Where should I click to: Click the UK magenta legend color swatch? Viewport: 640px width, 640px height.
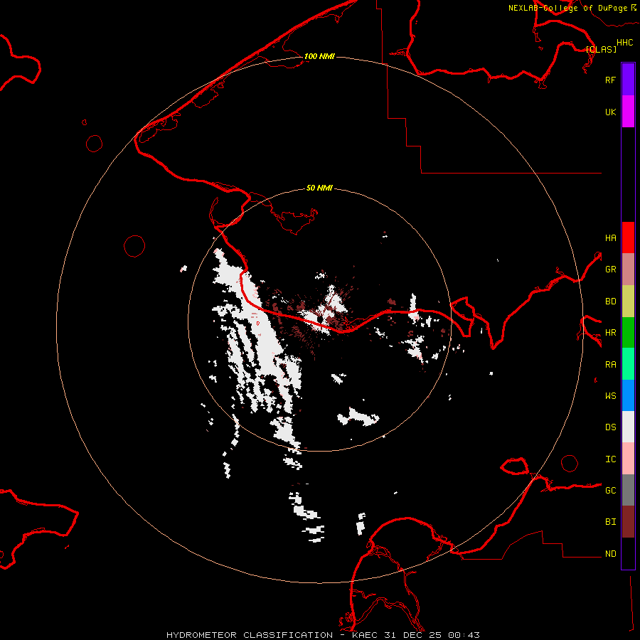pos(628,112)
